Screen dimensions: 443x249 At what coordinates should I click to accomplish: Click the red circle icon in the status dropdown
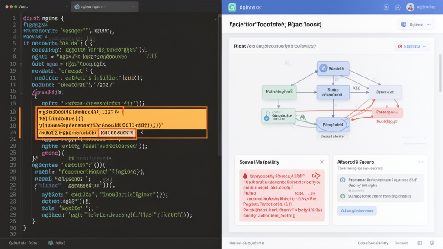[x=400, y=46]
